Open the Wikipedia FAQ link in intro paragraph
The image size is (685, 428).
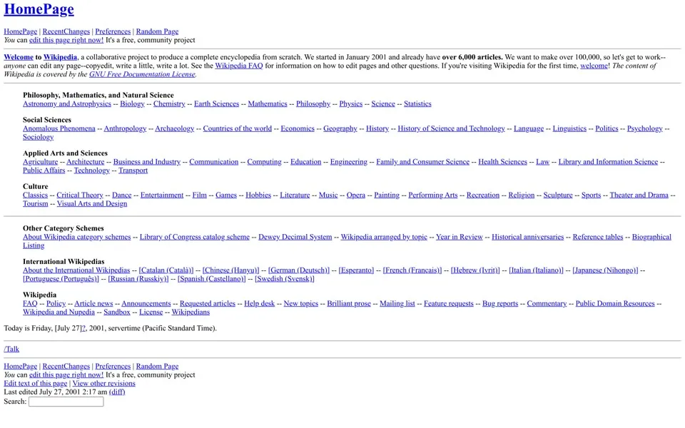pyautogui.click(x=239, y=66)
